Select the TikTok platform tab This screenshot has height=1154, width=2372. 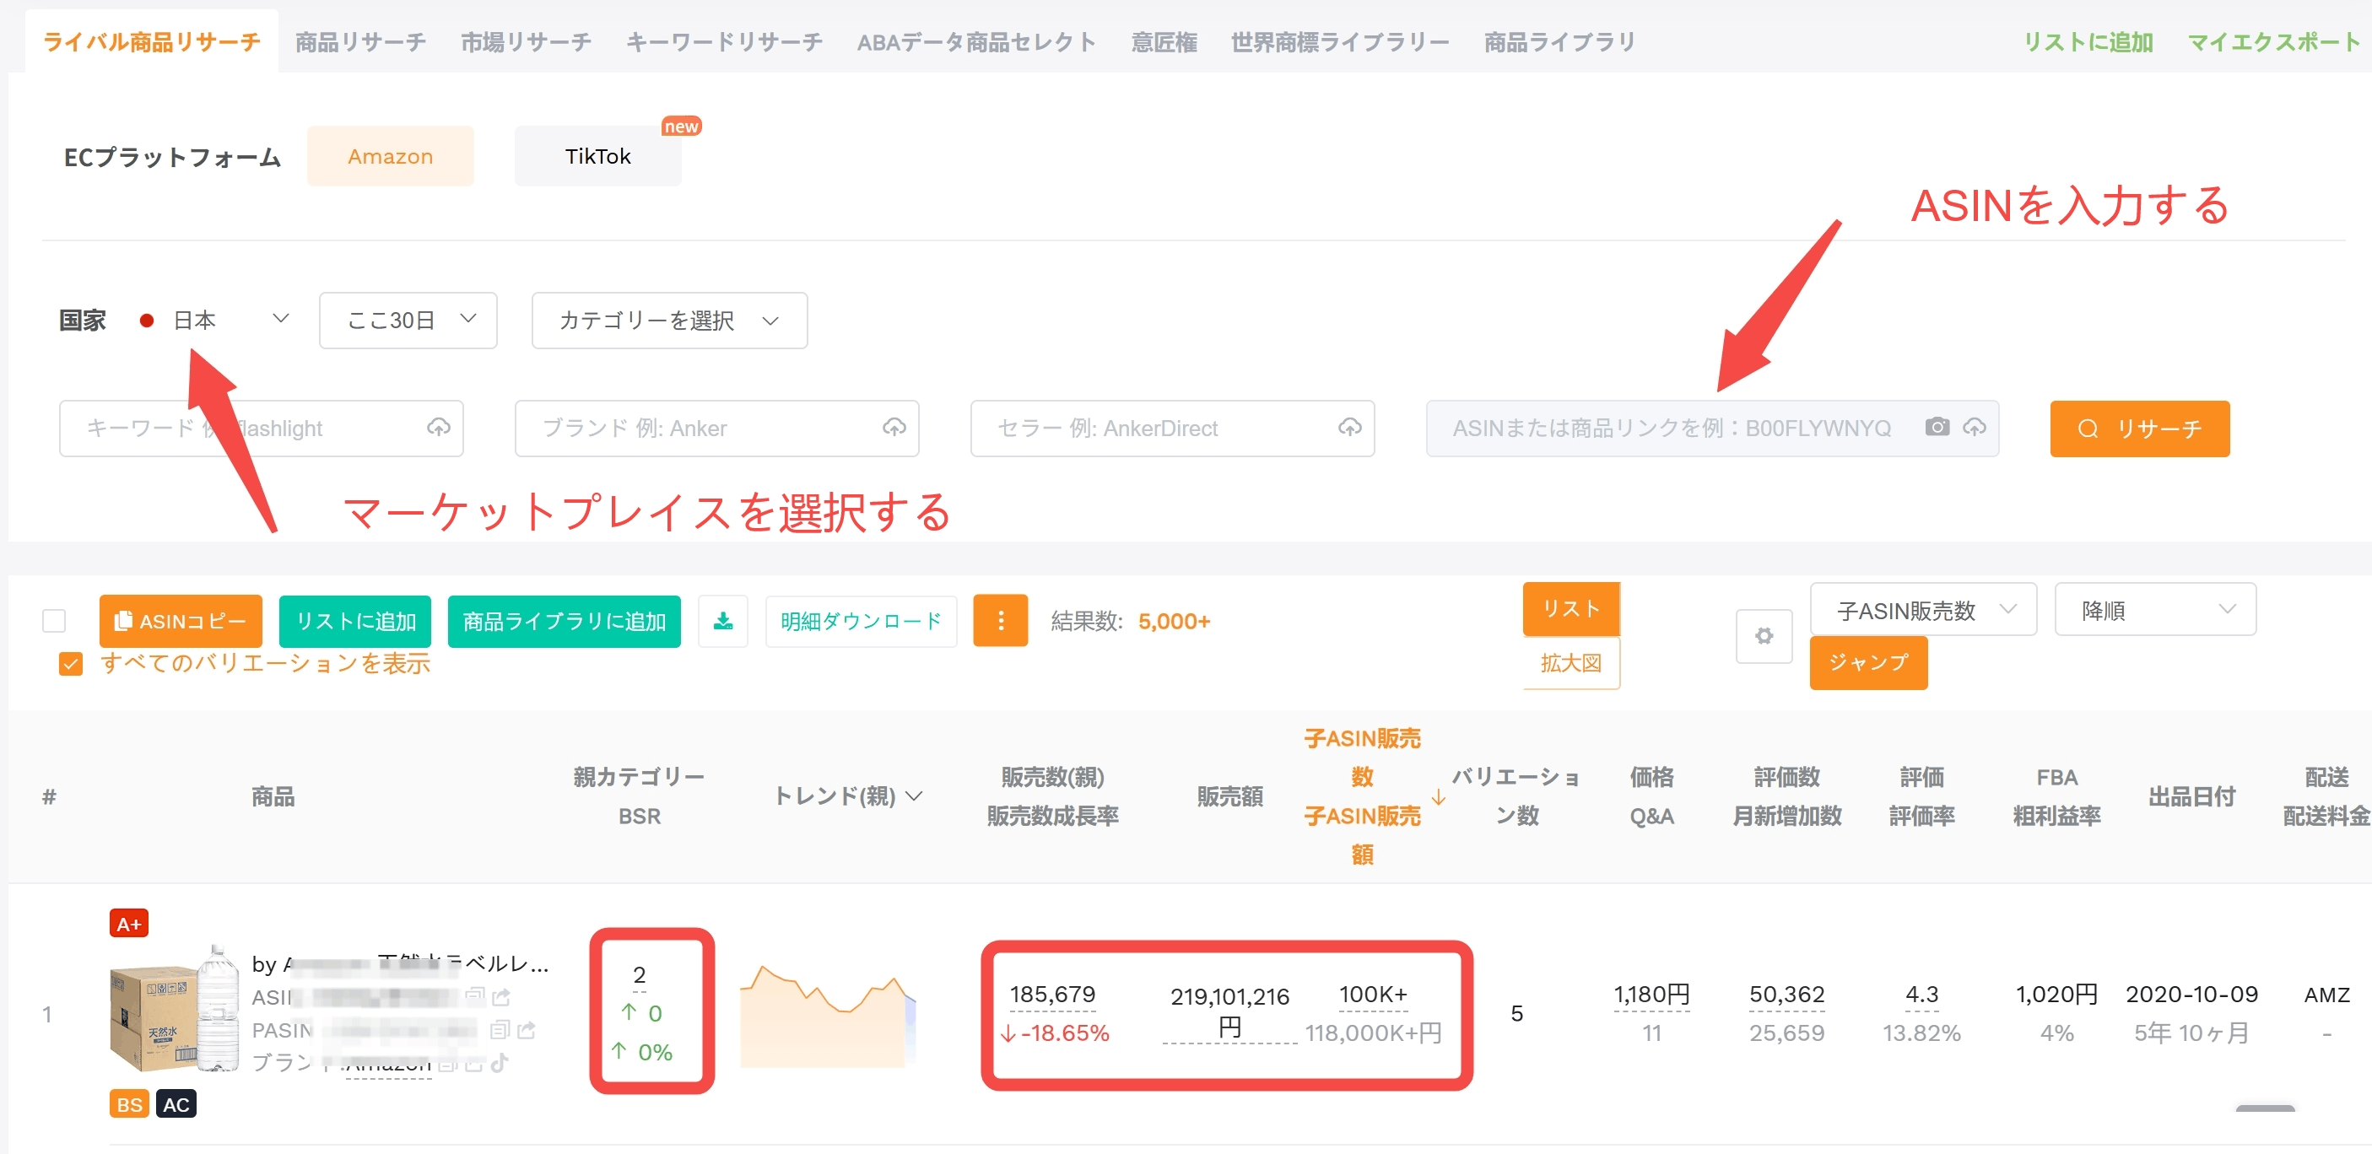597,156
